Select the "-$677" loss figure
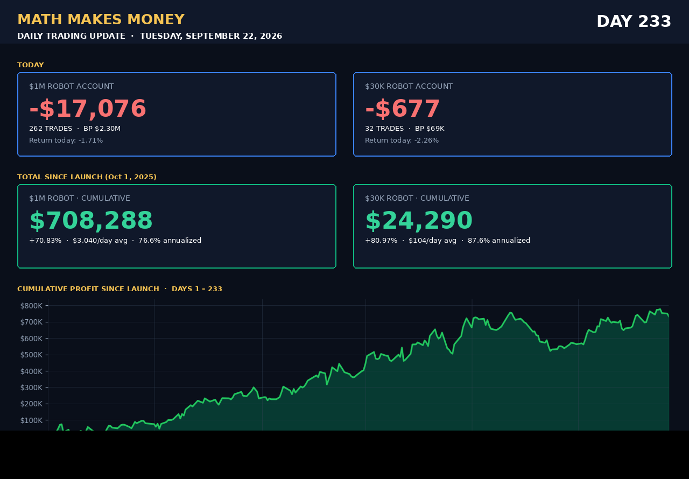 pos(403,109)
